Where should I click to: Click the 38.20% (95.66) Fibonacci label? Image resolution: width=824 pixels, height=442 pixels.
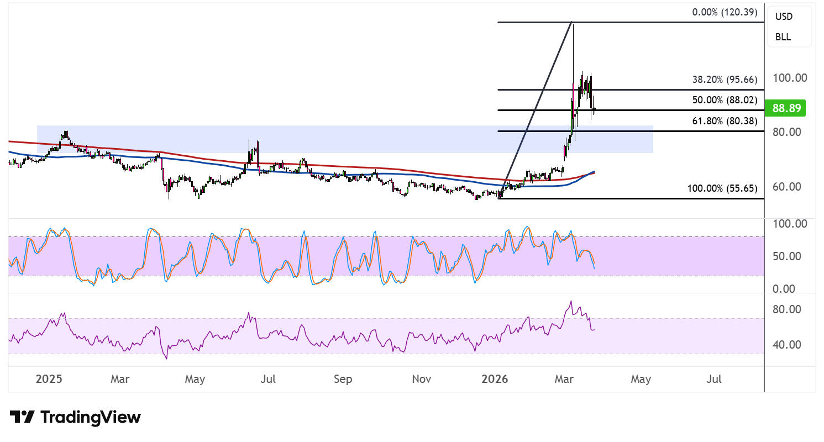tap(725, 79)
